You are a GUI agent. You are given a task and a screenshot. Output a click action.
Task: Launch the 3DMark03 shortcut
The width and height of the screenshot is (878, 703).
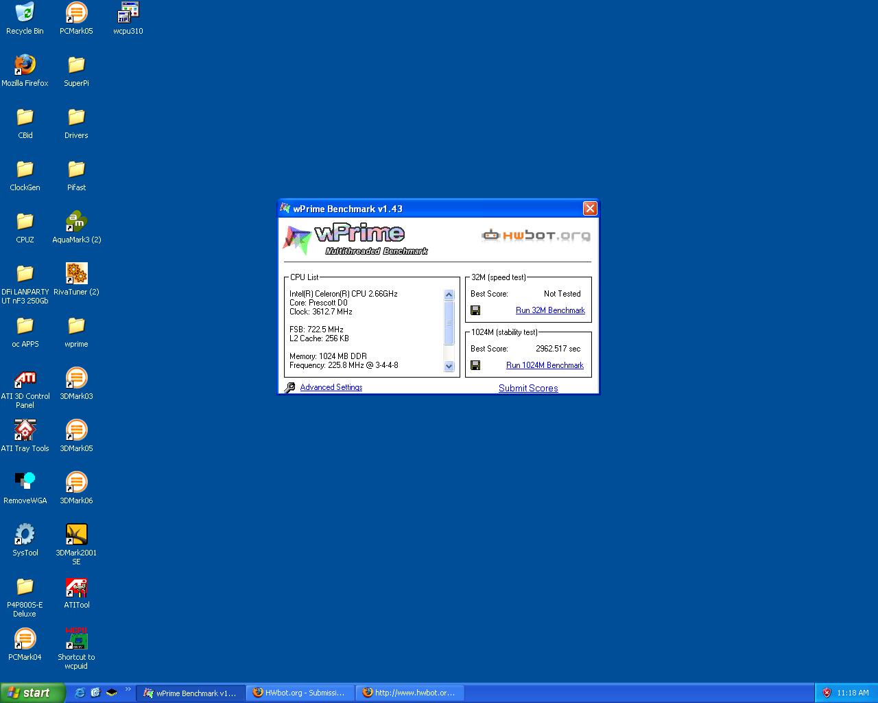(x=76, y=384)
